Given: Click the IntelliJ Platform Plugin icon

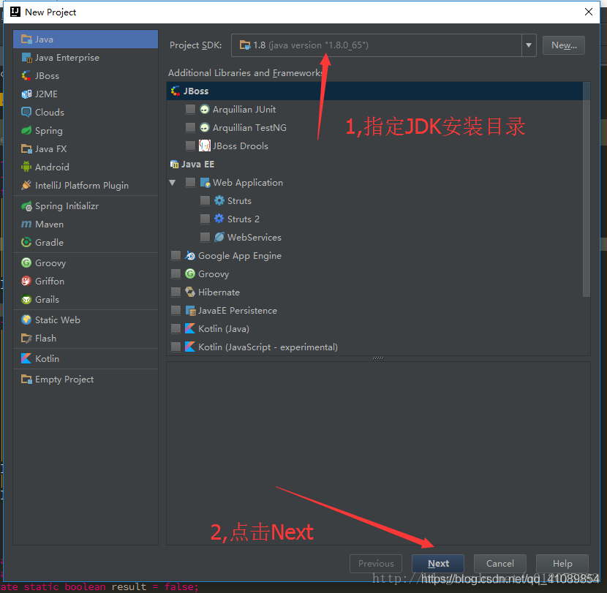Looking at the screenshot, I should [x=26, y=186].
